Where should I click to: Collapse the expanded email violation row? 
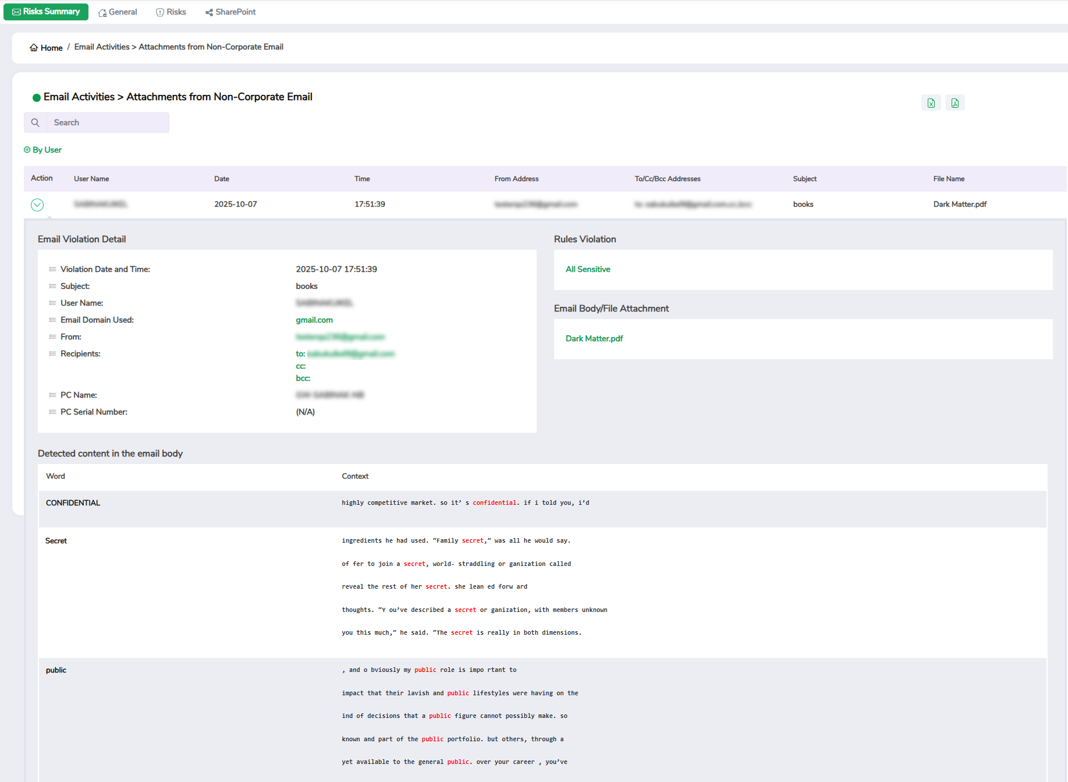click(37, 204)
